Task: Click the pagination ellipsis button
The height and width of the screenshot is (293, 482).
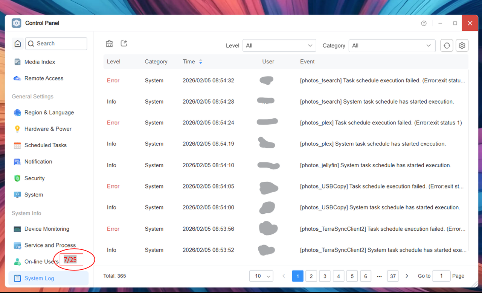Action: [379, 276]
